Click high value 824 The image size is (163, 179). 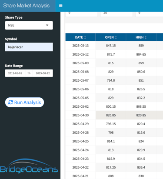tap(141, 141)
